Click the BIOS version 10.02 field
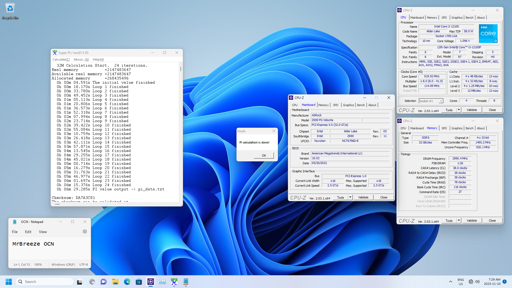 (350, 158)
